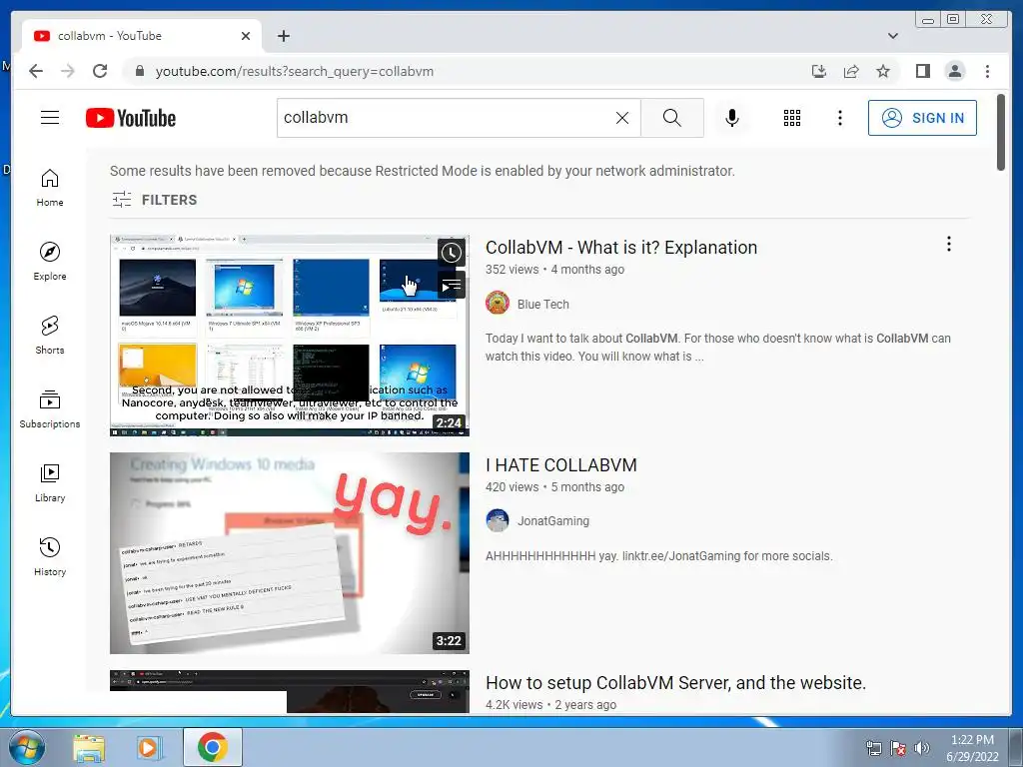Image resolution: width=1023 pixels, height=767 pixels.
Task: Open Chrome profile avatar menu
Action: pos(955,71)
